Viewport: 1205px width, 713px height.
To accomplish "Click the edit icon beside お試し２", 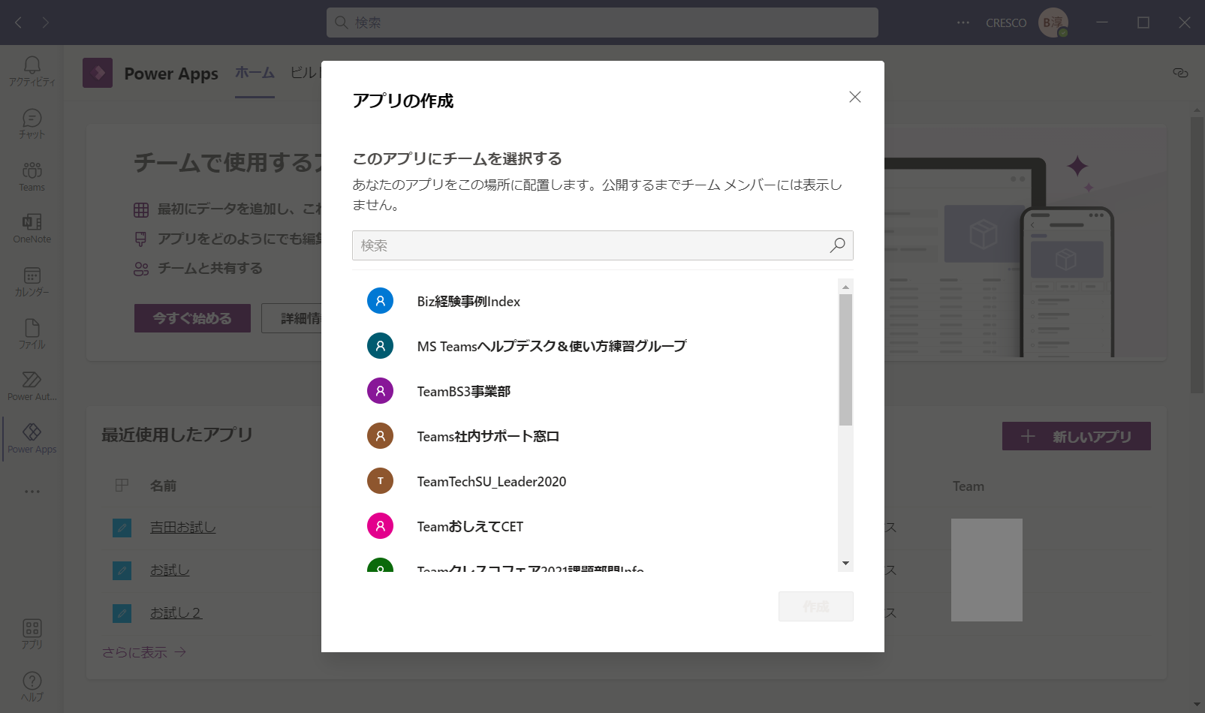I will pyautogui.click(x=122, y=613).
